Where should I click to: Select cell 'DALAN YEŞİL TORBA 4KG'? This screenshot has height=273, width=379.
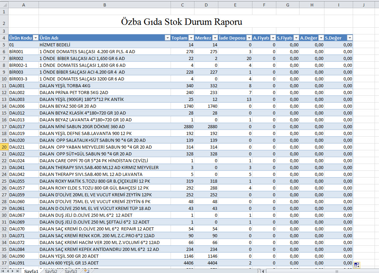(x=105, y=86)
